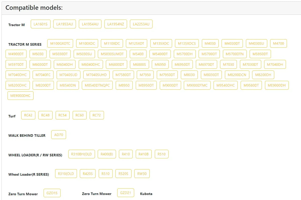Select the R310(OLD tag
301x200 pixels.
tap(66, 174)
